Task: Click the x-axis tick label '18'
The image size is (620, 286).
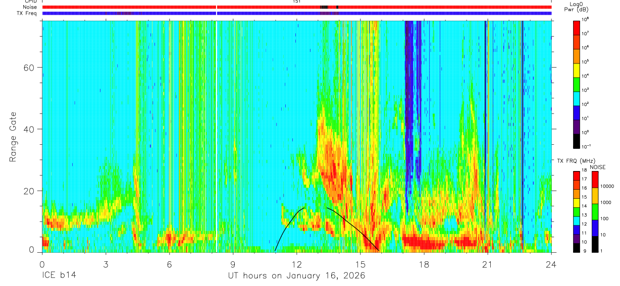Action: tap(424, 264)
